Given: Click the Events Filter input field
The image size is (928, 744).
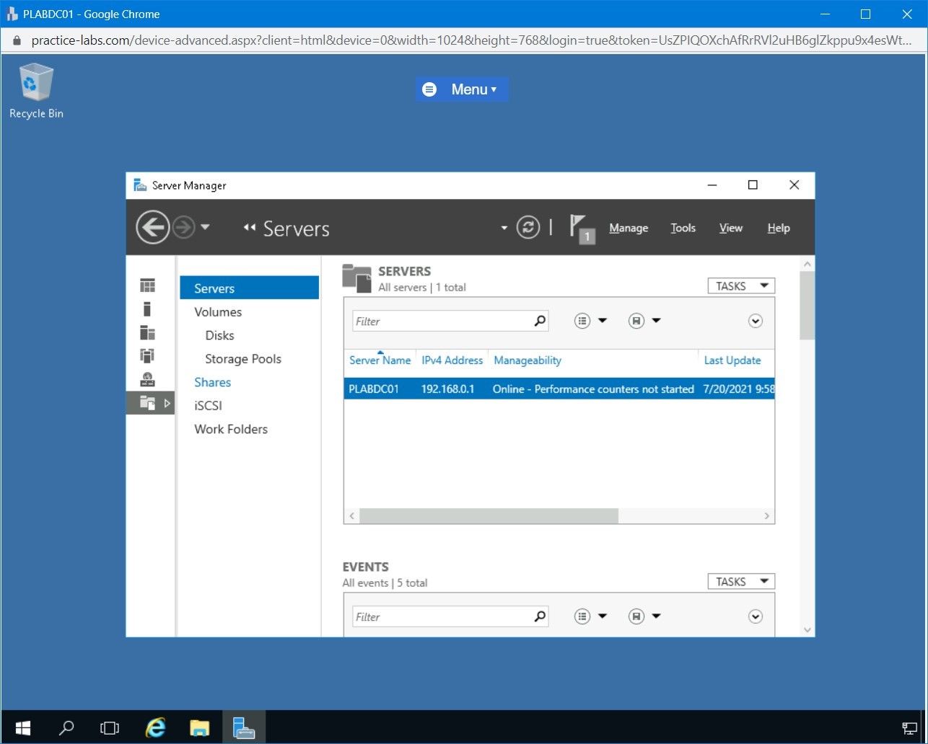Looking at the screenshot, I should 442,616.
